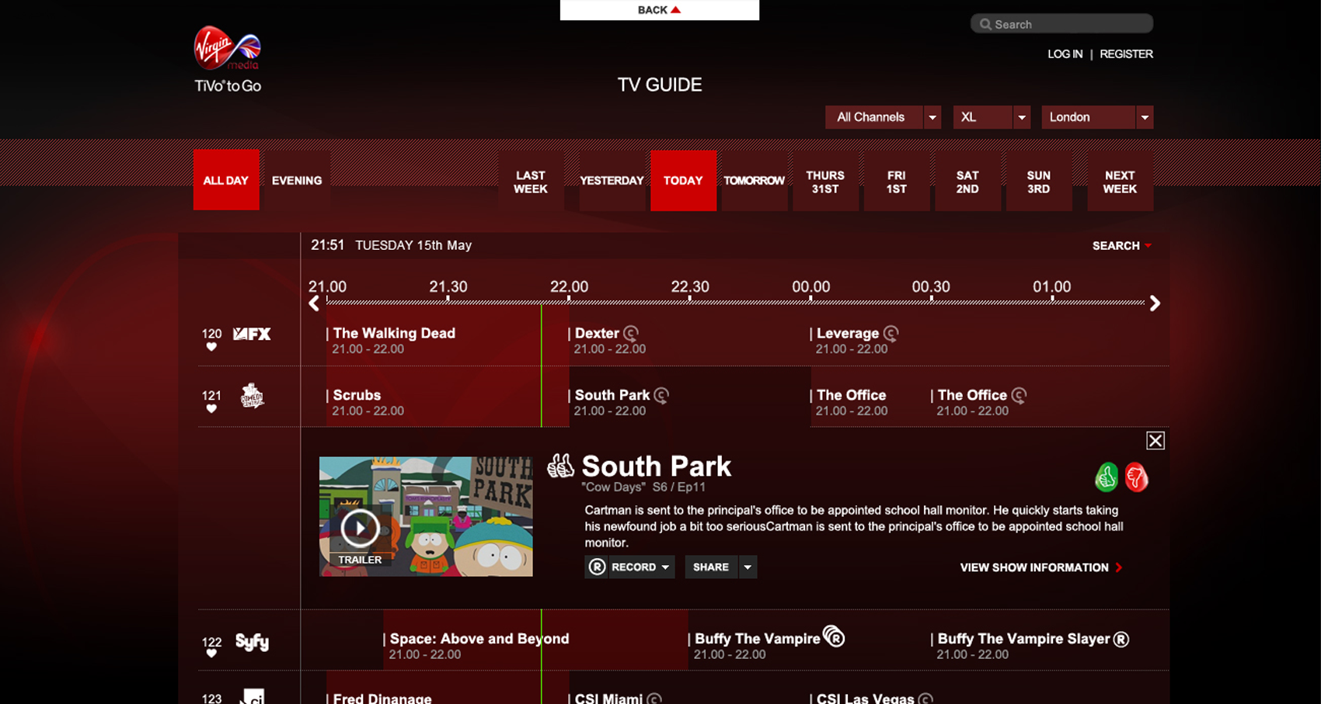Click the red thumbs down icon
This screenshot has height=704, width=1321.
click(x=1136, y=477)
